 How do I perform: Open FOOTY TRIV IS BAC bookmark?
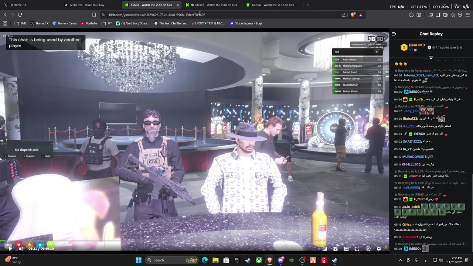pyautogui.click(x=208, y=23)
